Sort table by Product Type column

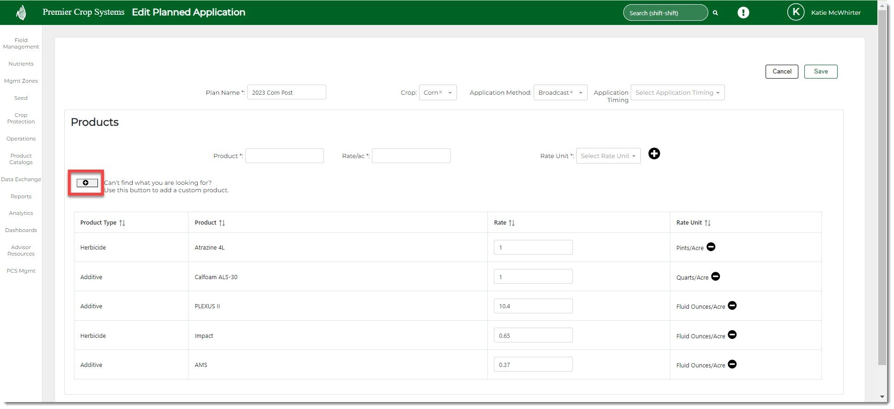[x=122, y=223]
